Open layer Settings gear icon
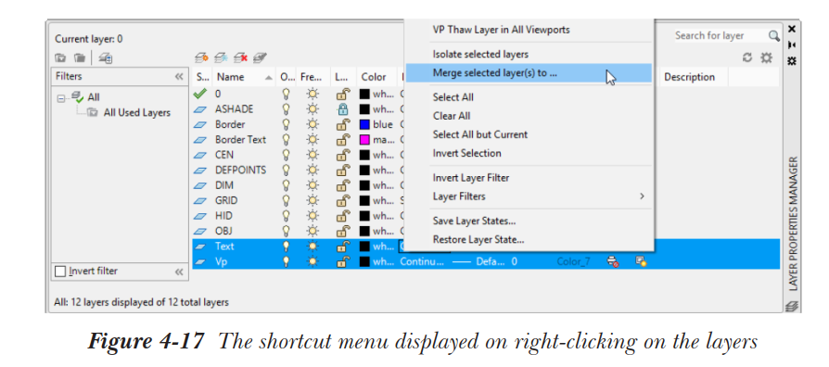 [766, 57]
